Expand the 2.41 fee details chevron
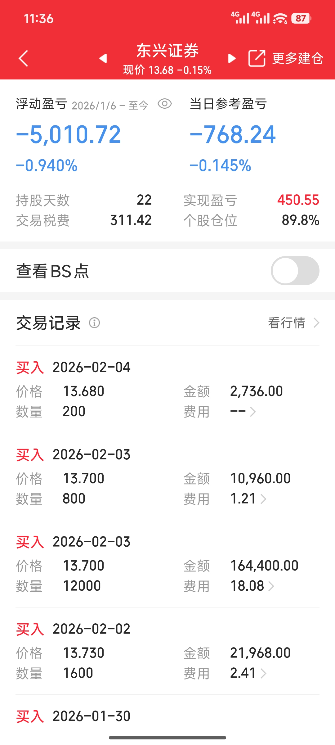Image resolution: width=335 pixels, height=745 pixels. click(x=263, y=674)
